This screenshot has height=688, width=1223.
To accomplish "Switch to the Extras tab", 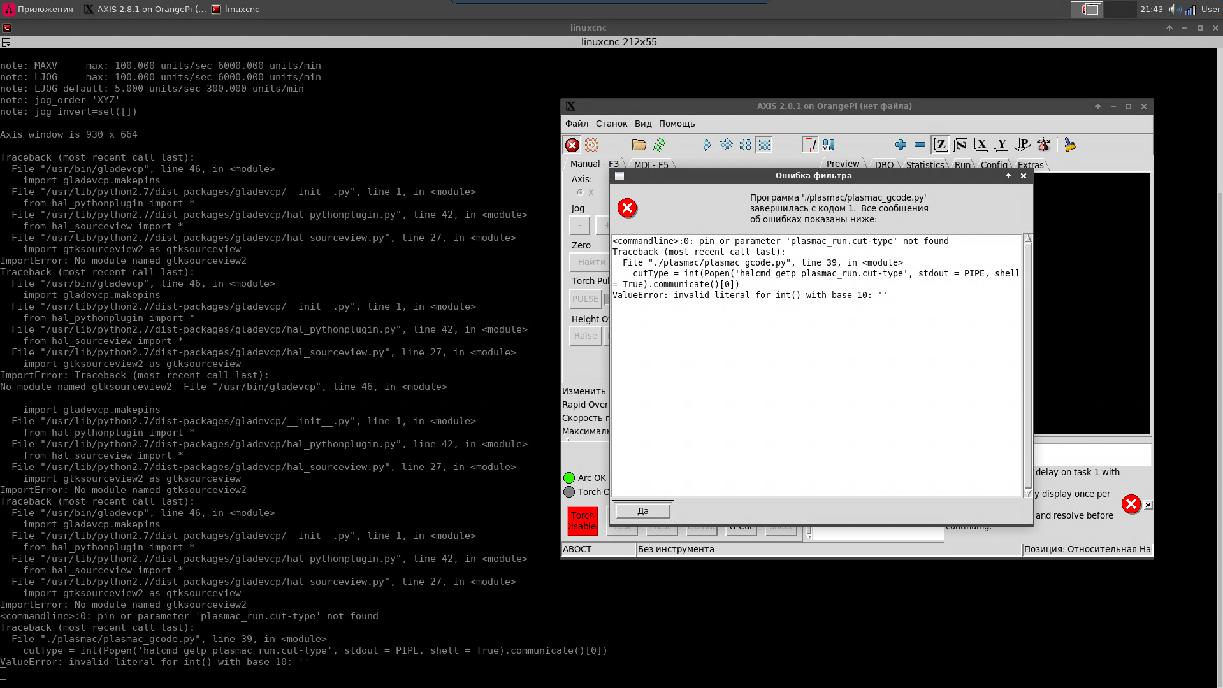I will 1031,164.
